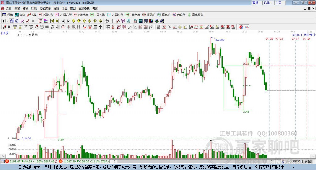Open the T四方形 tool
Screen dimensions: 316x170
click(98, 15)
